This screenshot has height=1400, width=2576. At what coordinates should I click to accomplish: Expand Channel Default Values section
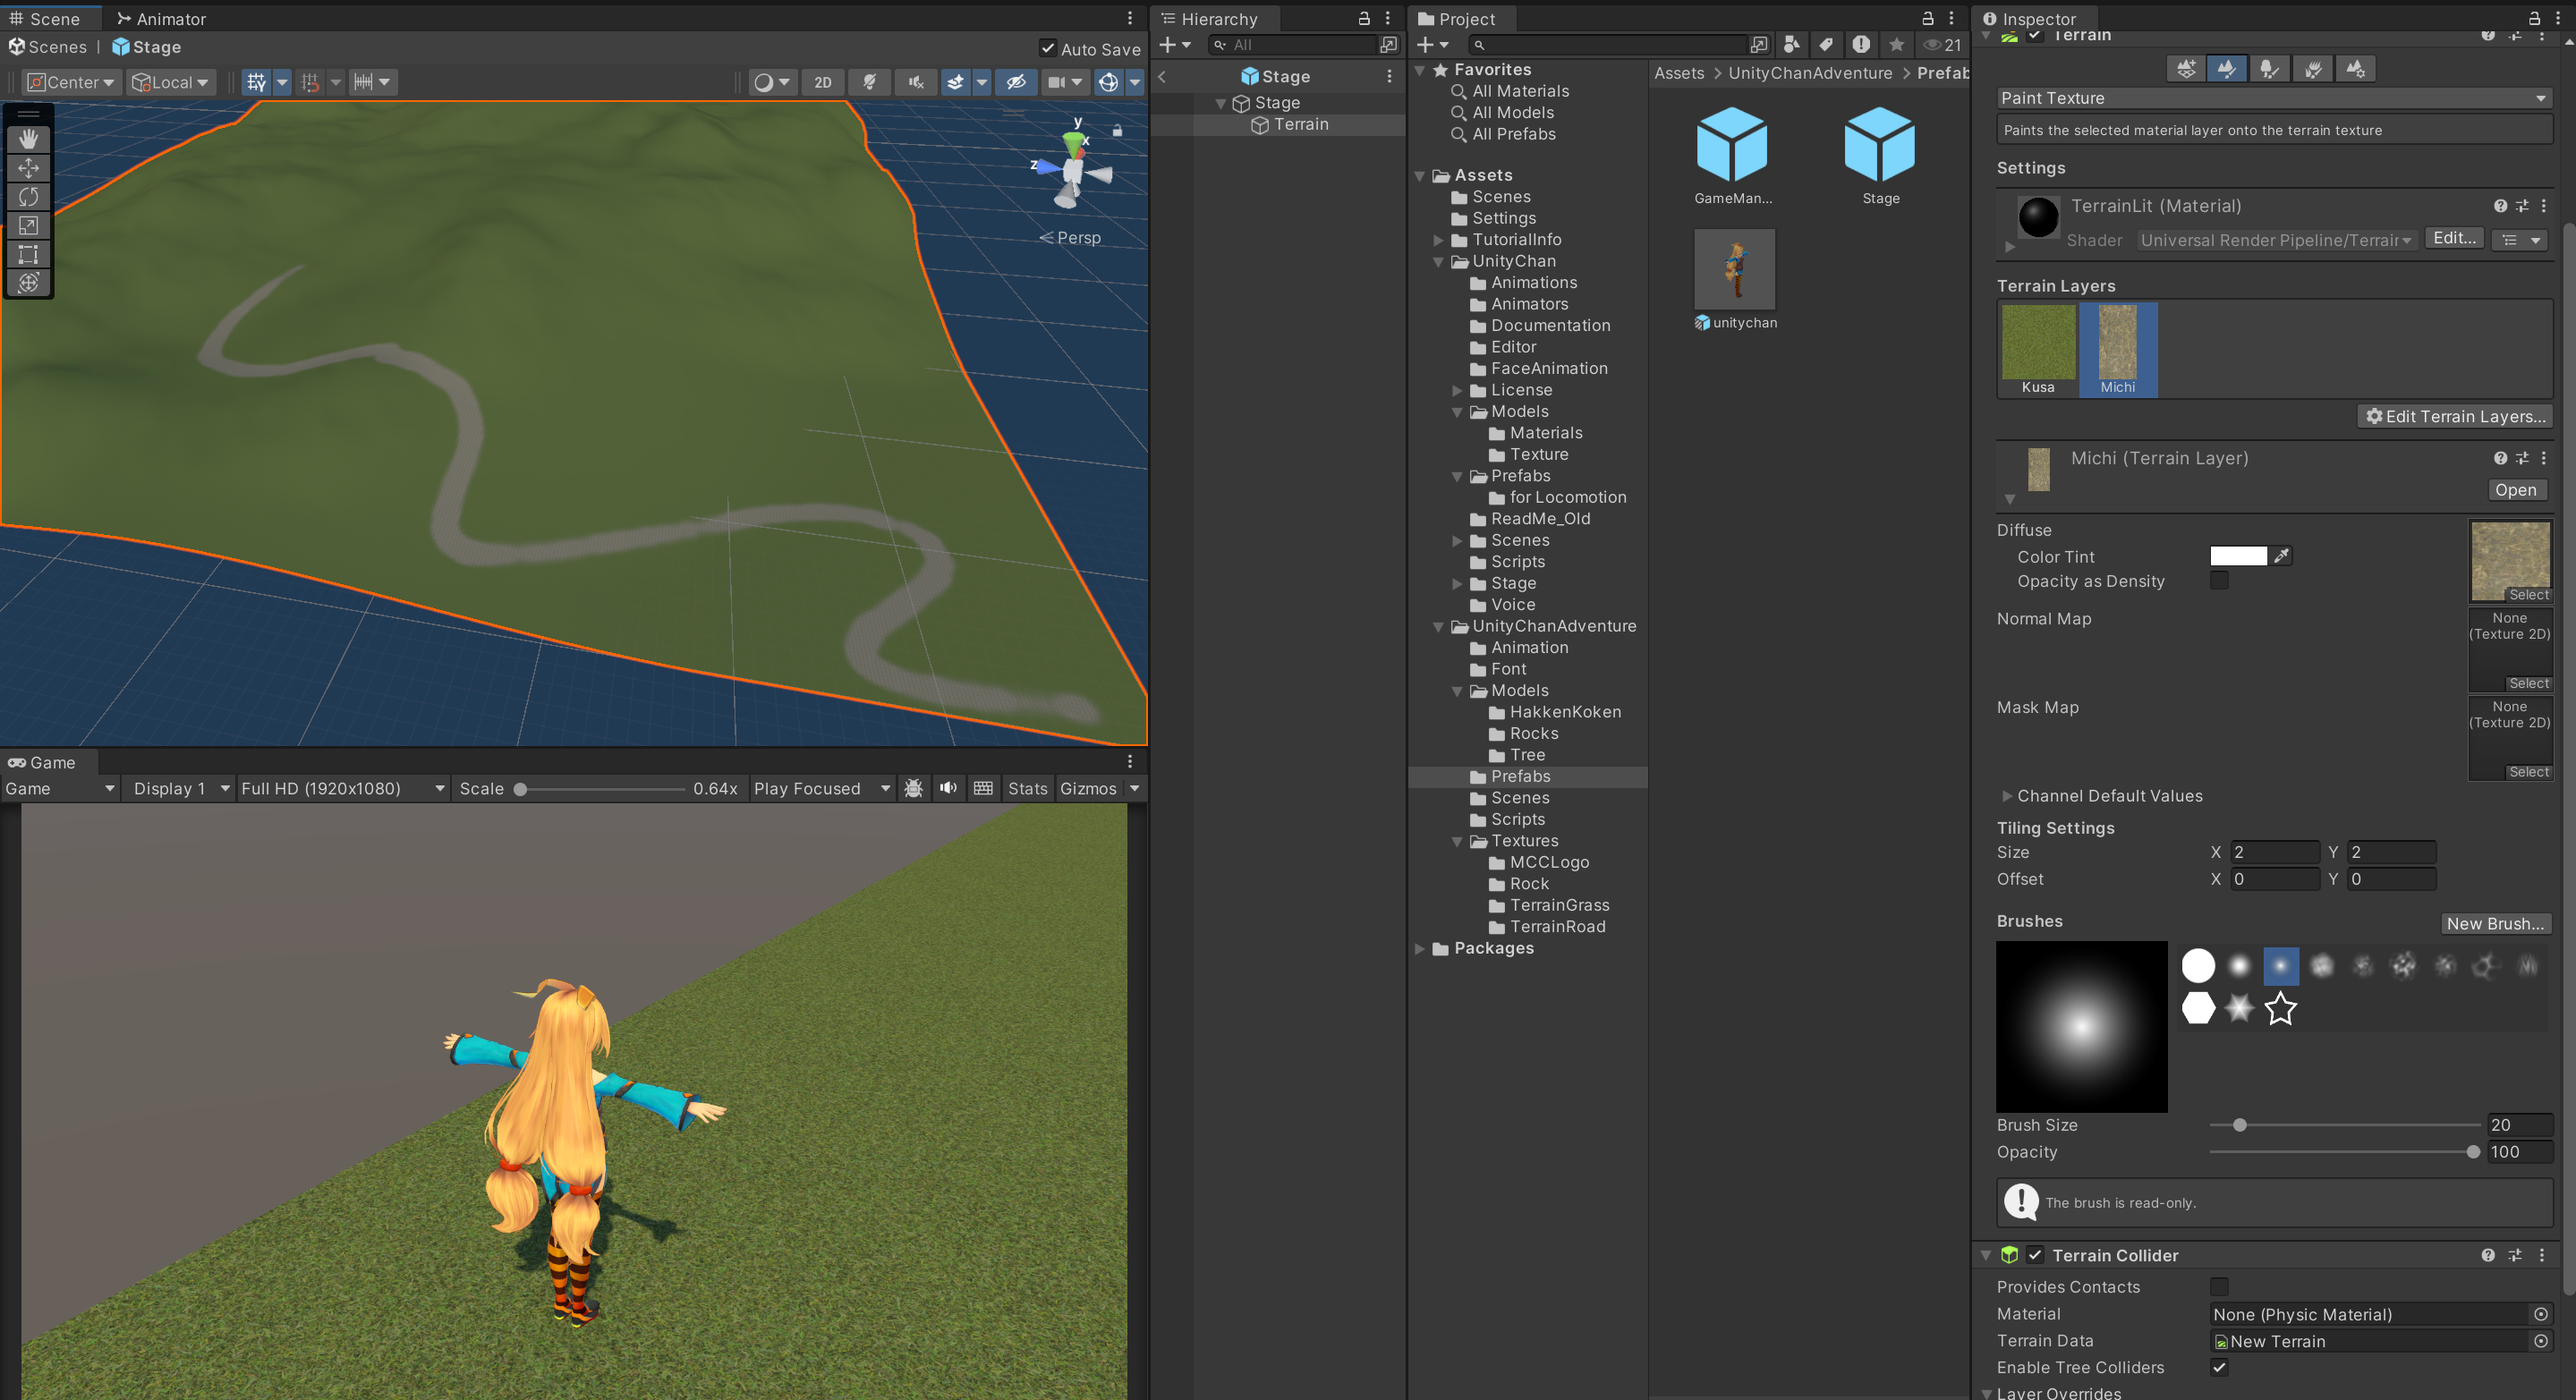[2007, 796]
